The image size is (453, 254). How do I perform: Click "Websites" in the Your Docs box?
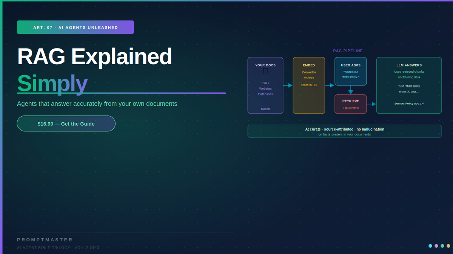tap(265, 88)
